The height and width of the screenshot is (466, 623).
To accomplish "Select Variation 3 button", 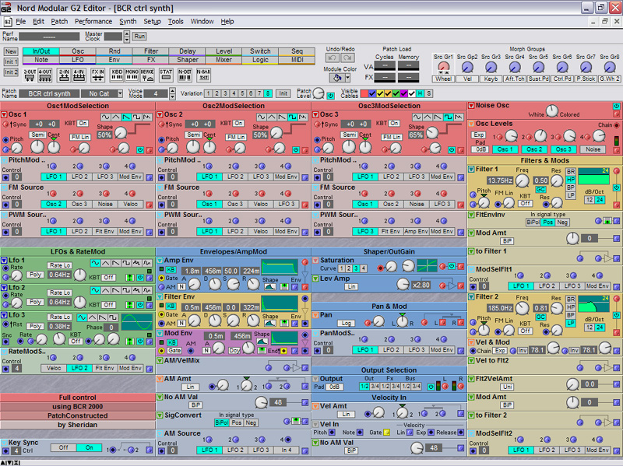I will click(x=225, y=93).
